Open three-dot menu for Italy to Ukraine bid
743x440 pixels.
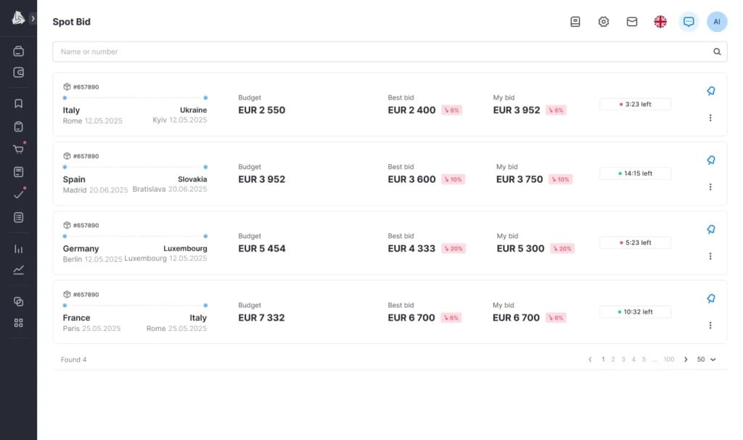[x=710, y=118]
